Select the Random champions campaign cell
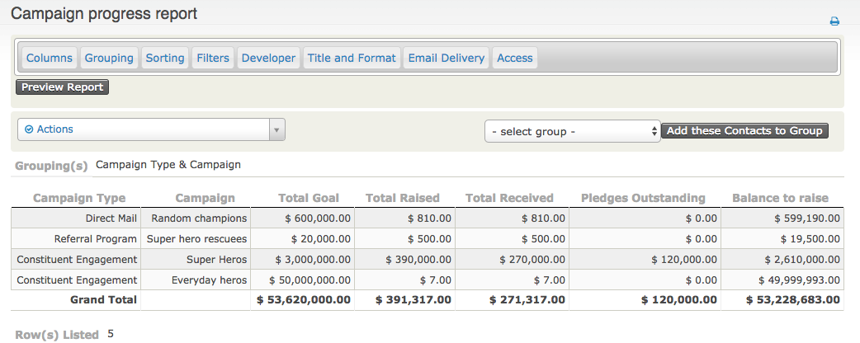860x343 pixels. [198, 218]
